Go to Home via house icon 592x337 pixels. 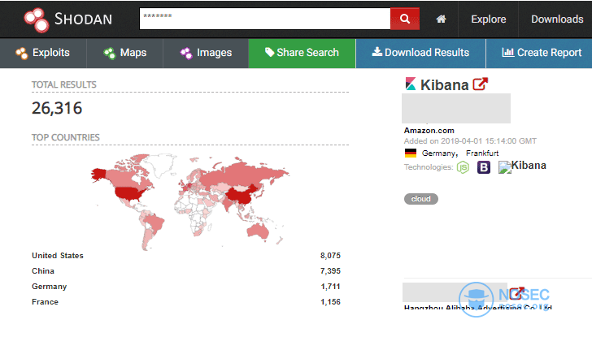pos(441,19)
